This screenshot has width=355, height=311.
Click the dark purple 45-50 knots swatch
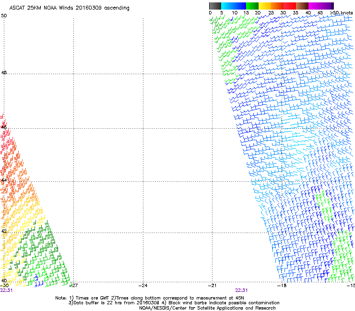point(327,6)
